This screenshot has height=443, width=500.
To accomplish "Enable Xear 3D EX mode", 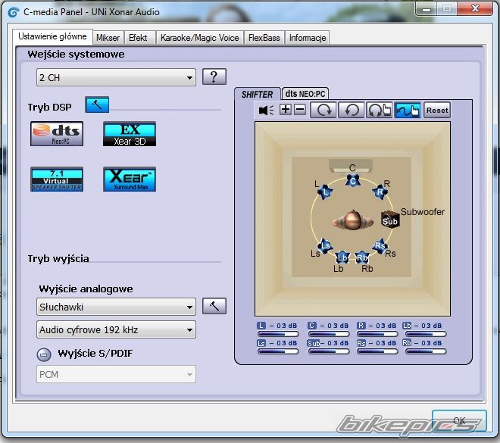I will click(x=130, y=133).
